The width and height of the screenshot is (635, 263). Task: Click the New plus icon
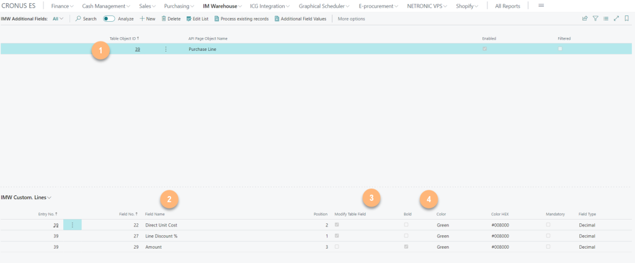[142, 19]
